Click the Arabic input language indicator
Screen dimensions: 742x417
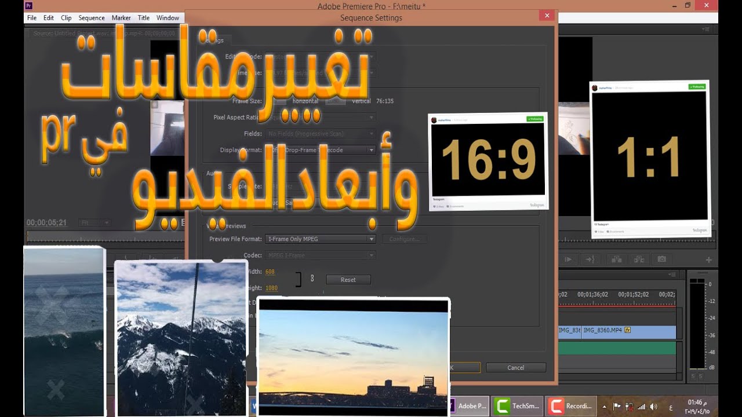tap(671, 407)
